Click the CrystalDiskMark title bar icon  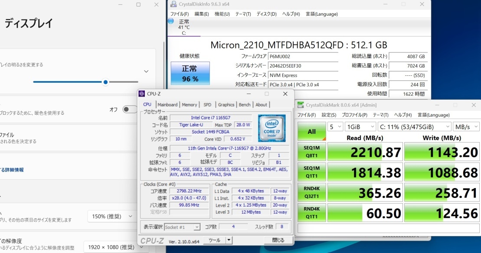pyautogui.click(x=301, y=105)
